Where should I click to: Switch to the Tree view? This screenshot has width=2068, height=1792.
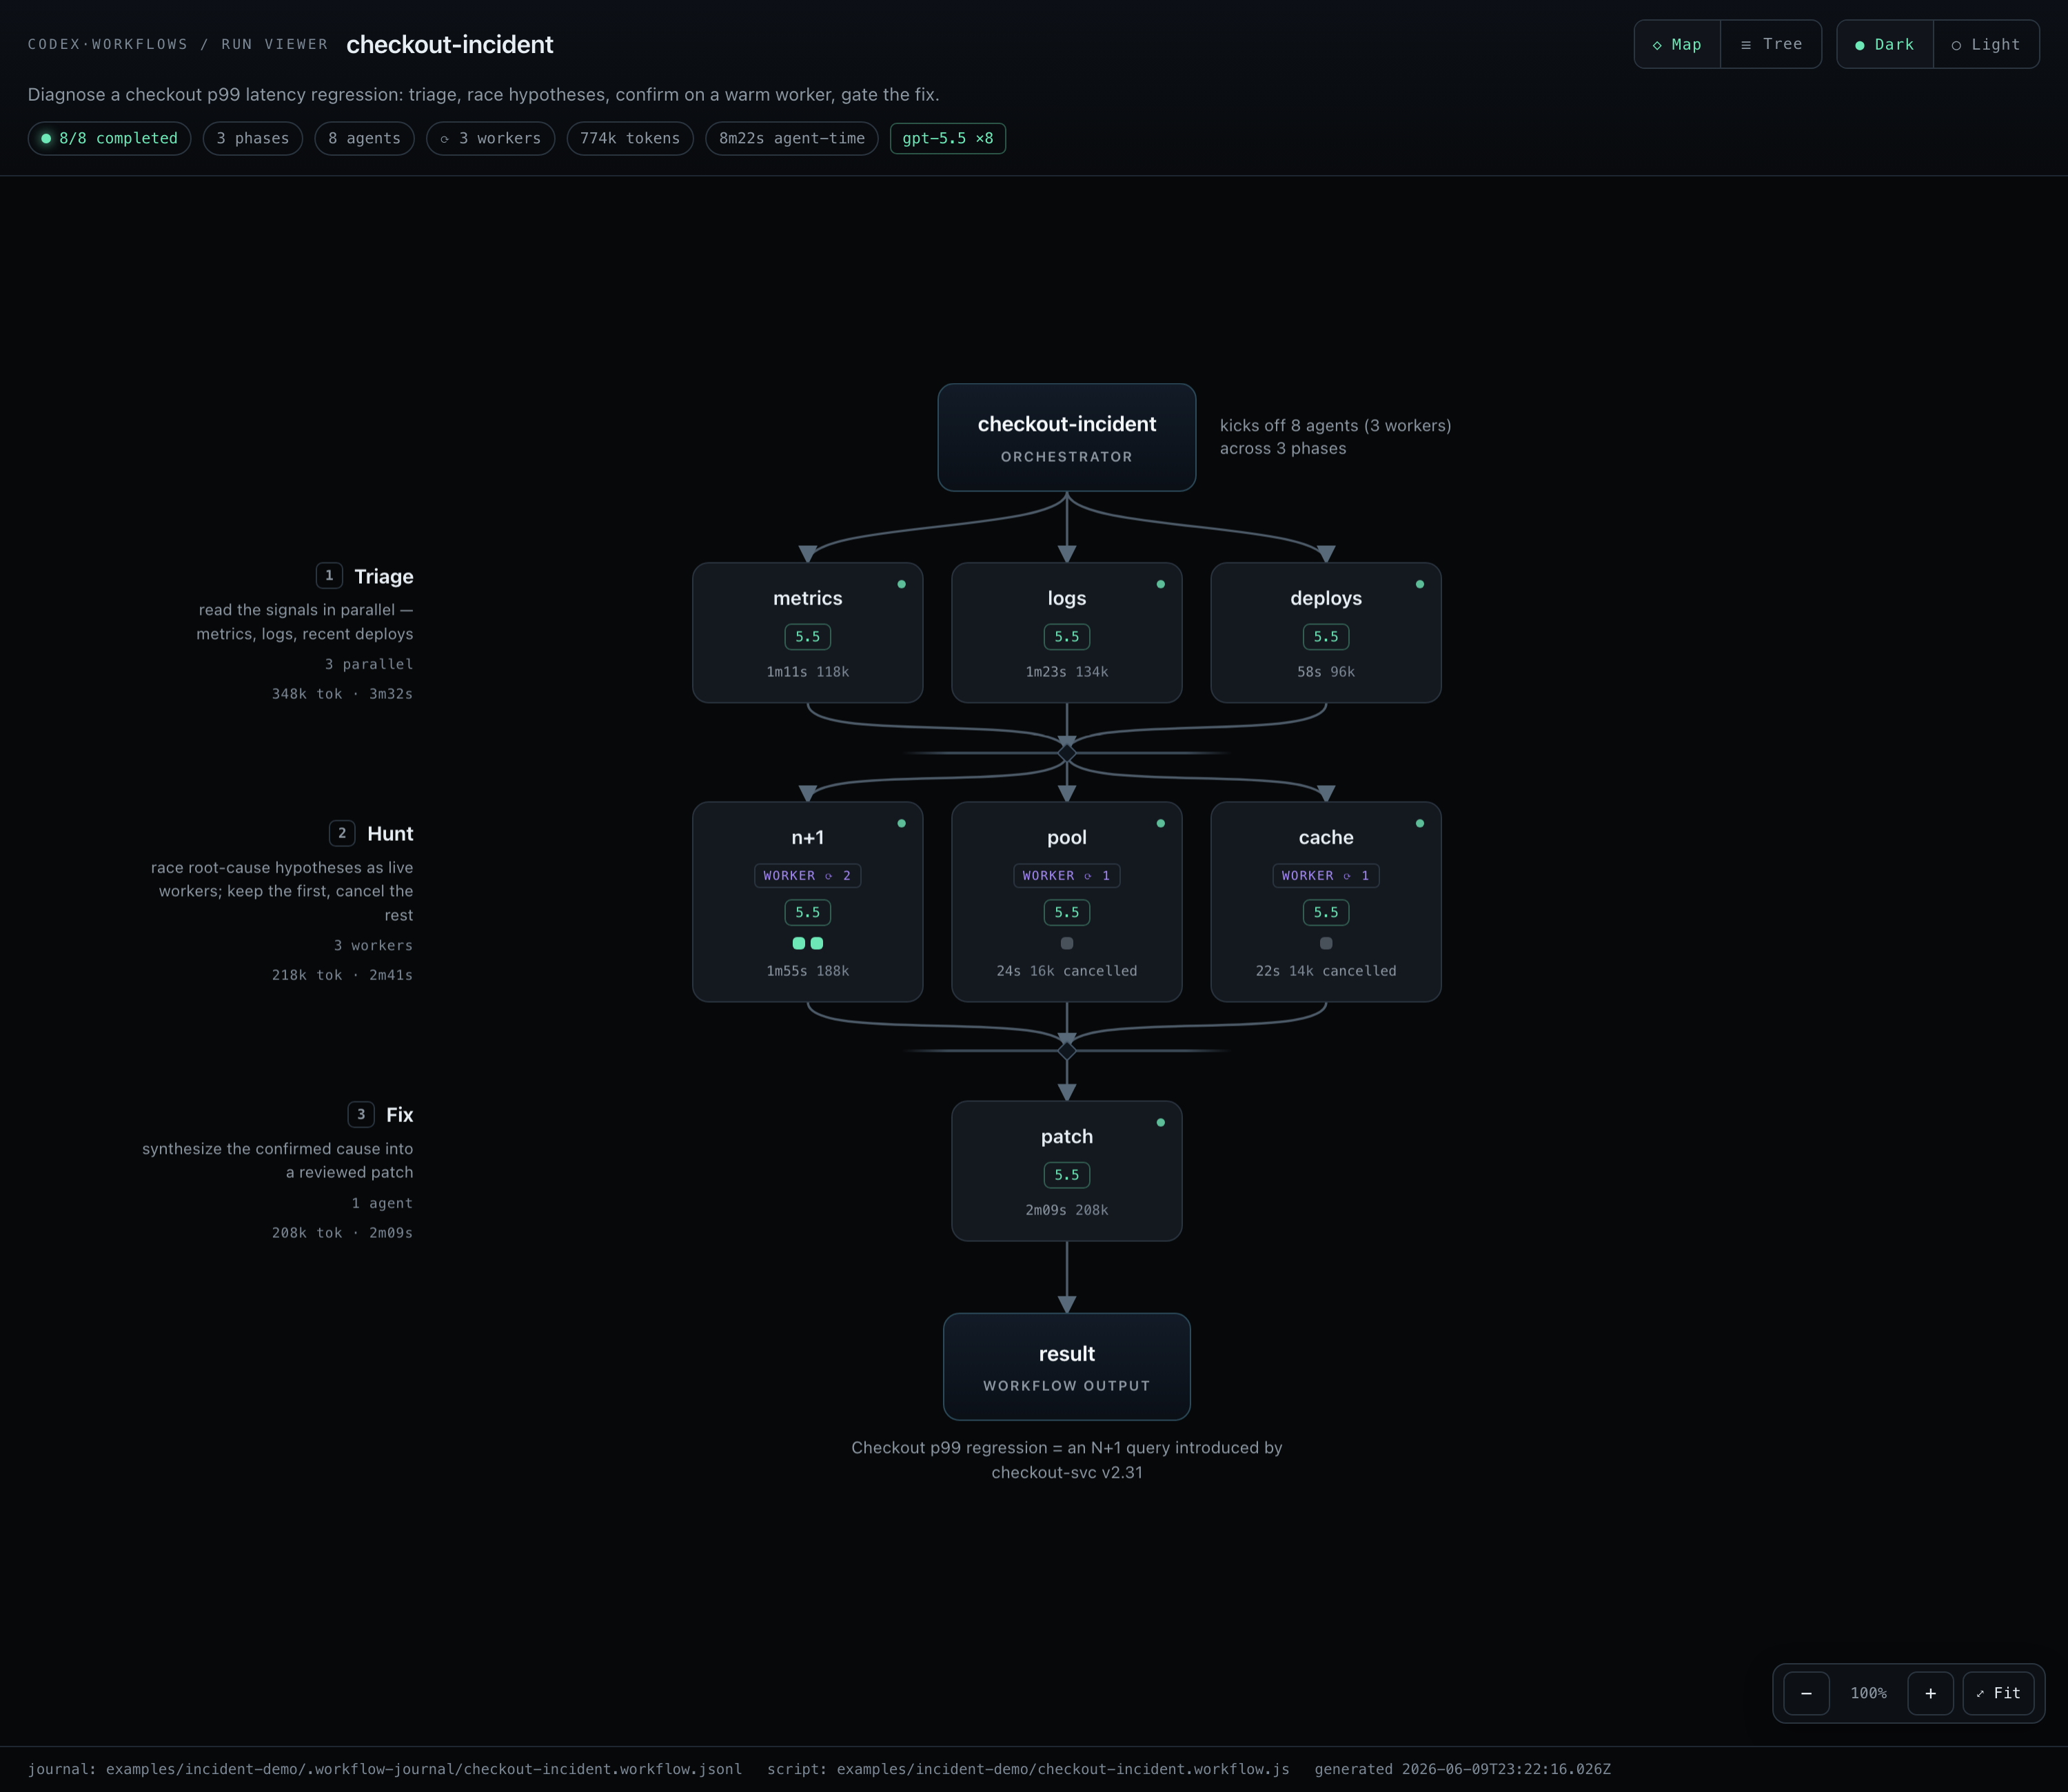(x=1771, y=44)
